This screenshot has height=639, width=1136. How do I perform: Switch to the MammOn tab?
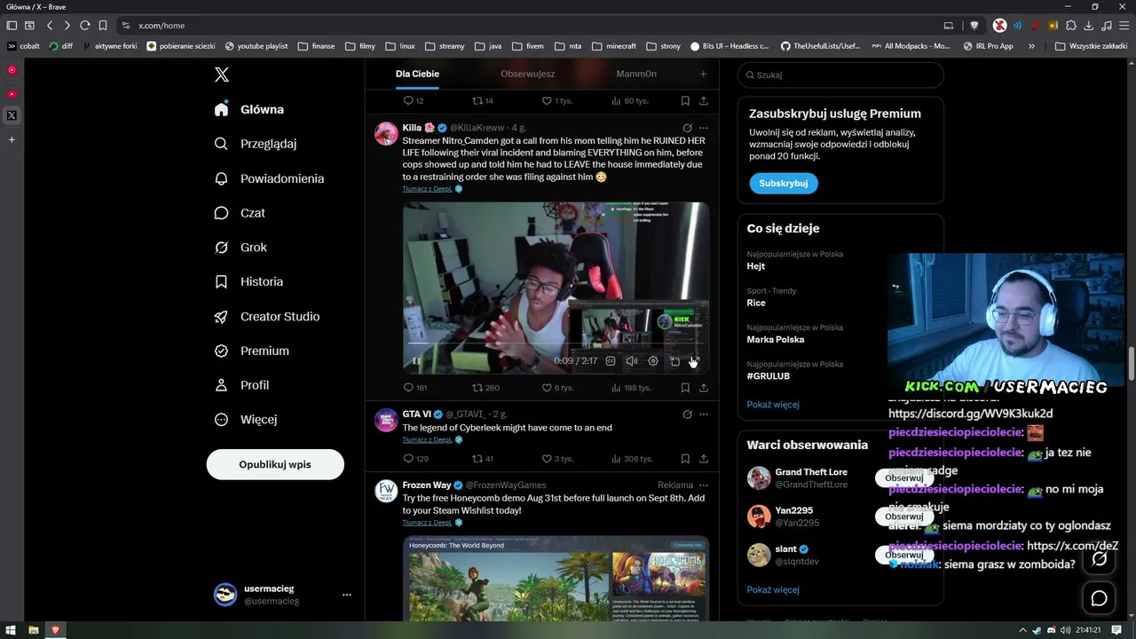pyautogui.click(x=636, y=74)
